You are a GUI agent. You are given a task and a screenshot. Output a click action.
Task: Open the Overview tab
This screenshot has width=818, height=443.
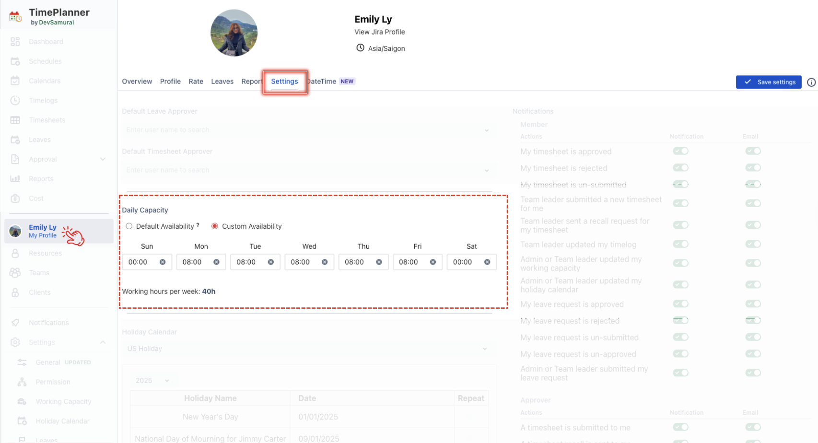point(137,82)
